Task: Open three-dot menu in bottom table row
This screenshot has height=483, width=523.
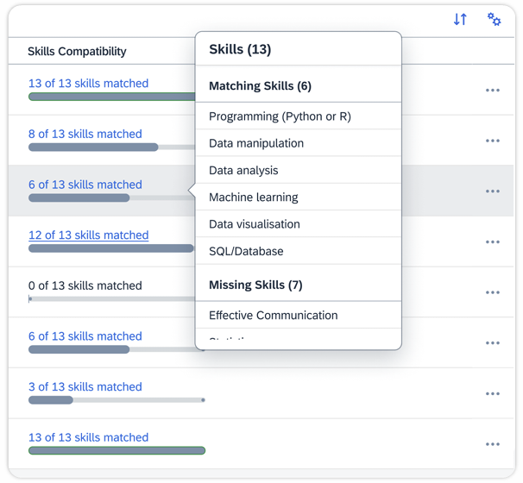Action: 492,444
